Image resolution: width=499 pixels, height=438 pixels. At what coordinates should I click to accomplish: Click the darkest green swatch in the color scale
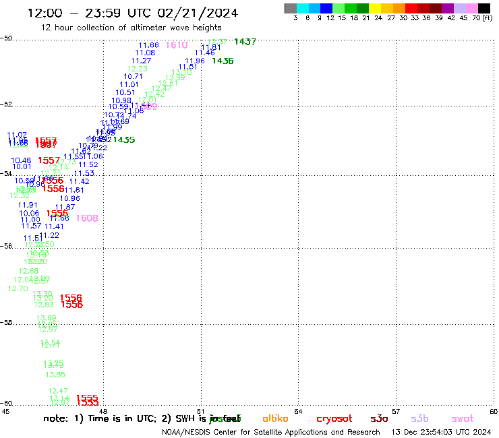coord(363,8)
